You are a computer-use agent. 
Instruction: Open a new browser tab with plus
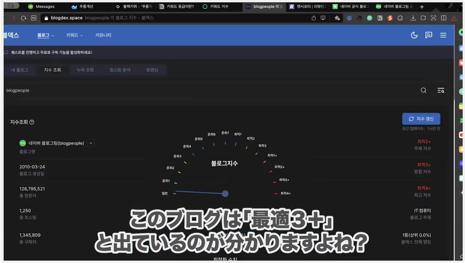[422, 7]
